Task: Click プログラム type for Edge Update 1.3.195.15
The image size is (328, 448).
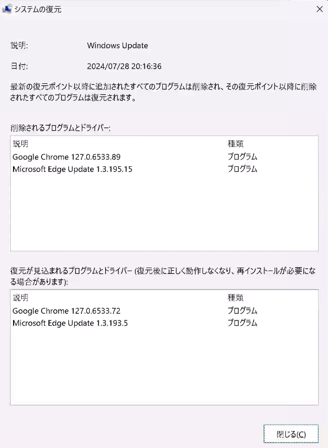Action: click(242, 169)
